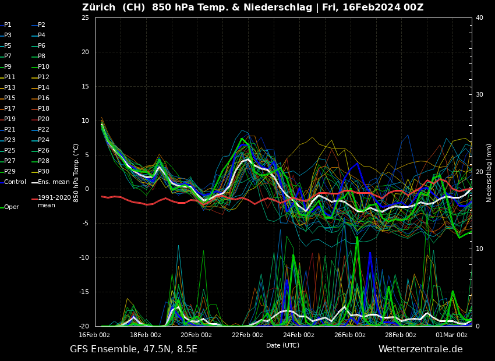Viewport: 495px width, 361px height.
Task: Click the 25 tick on temperature axis
Action: coord(85,17)
